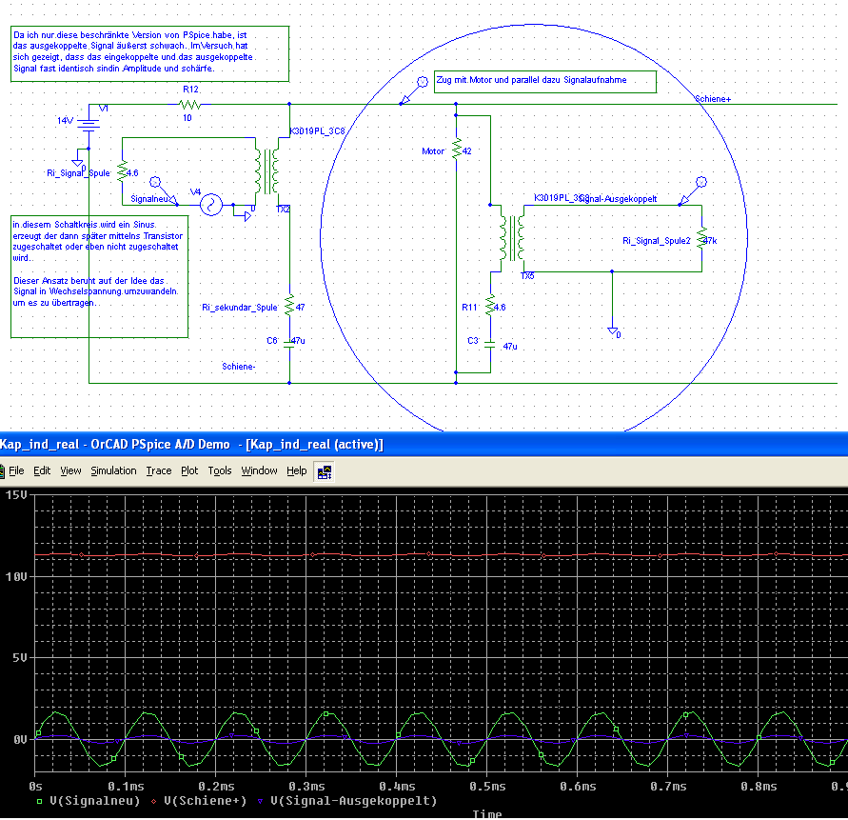This screenshot has height=820, width=848.
Task: Select resistor R11 symbol
Action: [490, 306]
